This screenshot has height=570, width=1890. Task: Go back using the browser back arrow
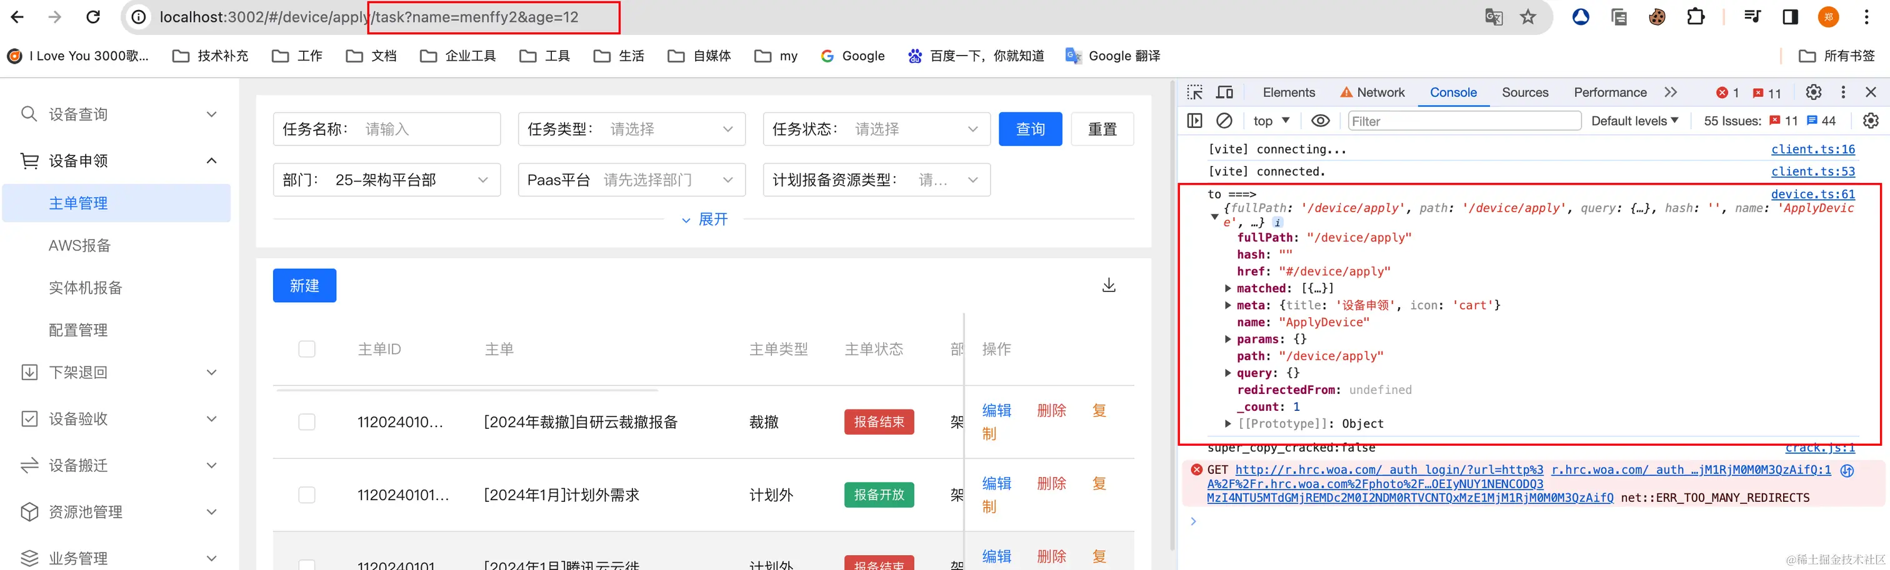click(x=17, y=17)
